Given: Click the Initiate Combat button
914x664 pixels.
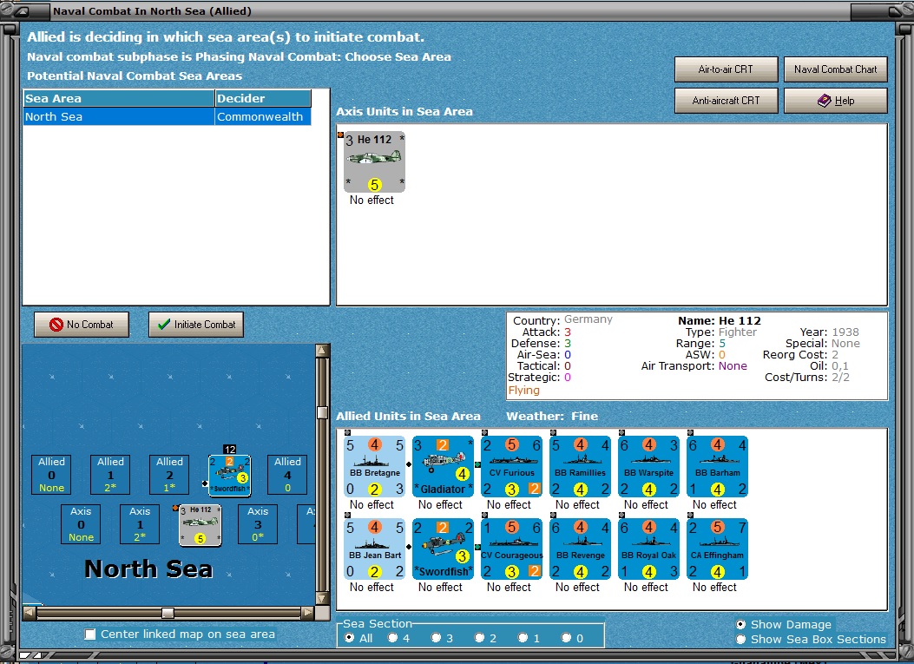Looking at the screenshot, I should (196, 325).
